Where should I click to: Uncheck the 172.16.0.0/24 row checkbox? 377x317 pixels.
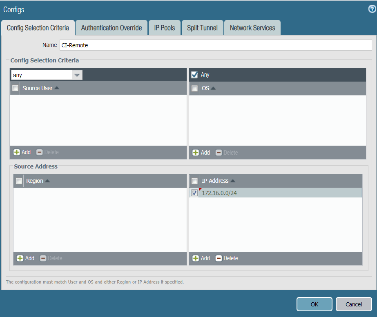[x=194, y=193]
